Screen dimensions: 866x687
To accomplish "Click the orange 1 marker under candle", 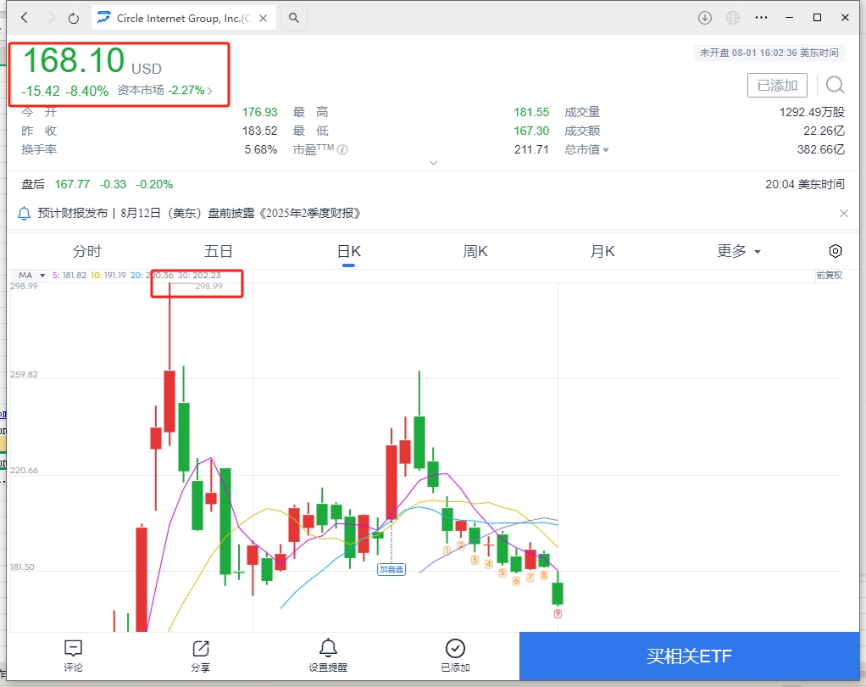I will click(x=447, y=550).
